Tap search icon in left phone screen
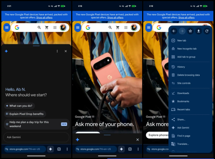This screenshot has height=159, width=215. 39,28
